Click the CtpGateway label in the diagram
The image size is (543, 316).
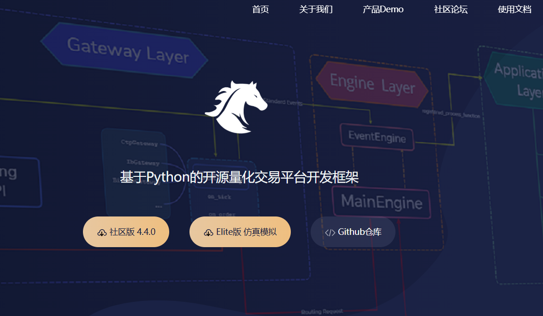(139, 143)
